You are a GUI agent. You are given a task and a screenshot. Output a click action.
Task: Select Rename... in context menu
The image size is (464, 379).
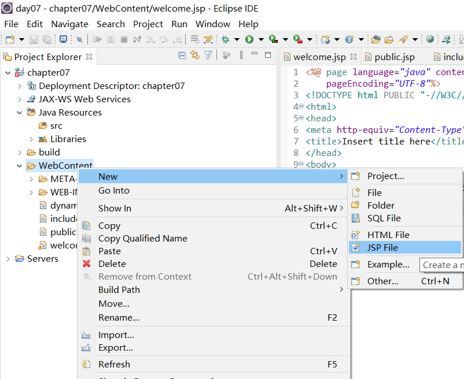coord(213,318)
